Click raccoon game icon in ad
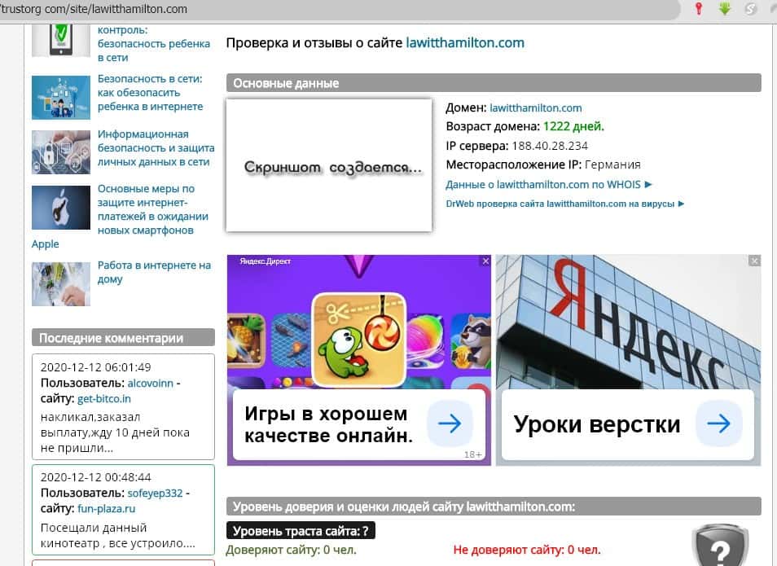This screenshot has width=777, height=566. (x=472, y=341)
